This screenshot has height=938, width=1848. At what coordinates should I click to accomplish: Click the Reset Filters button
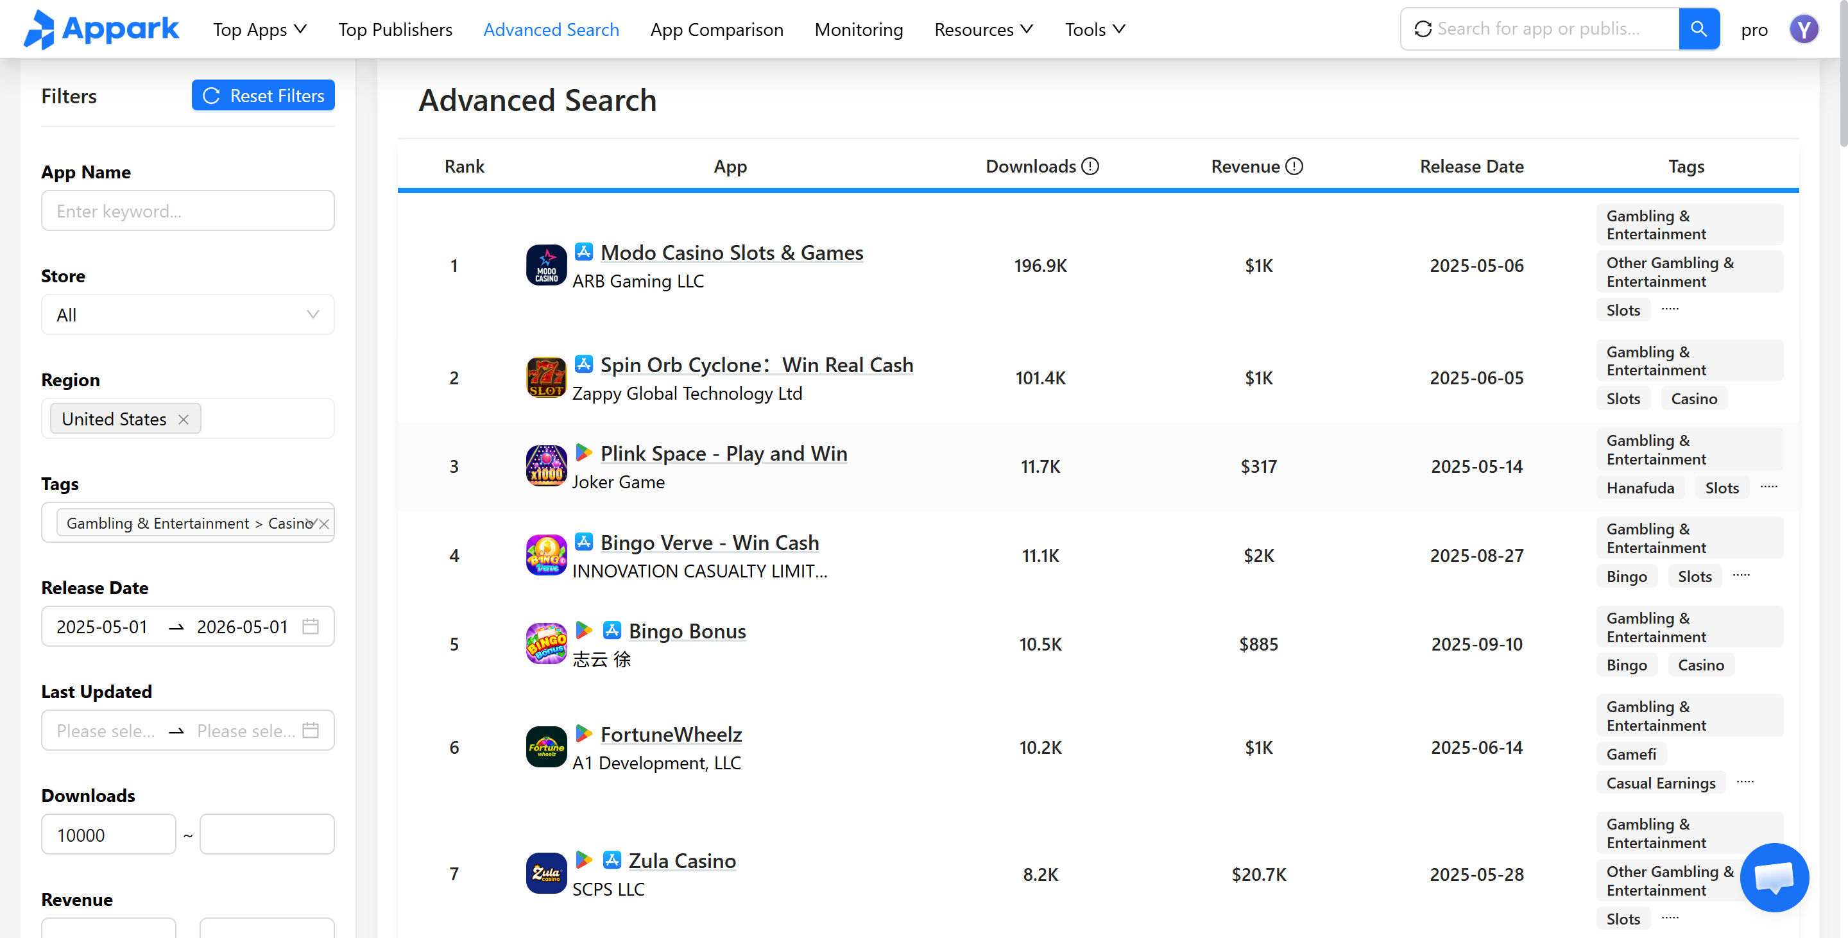[x=262, y=96]
